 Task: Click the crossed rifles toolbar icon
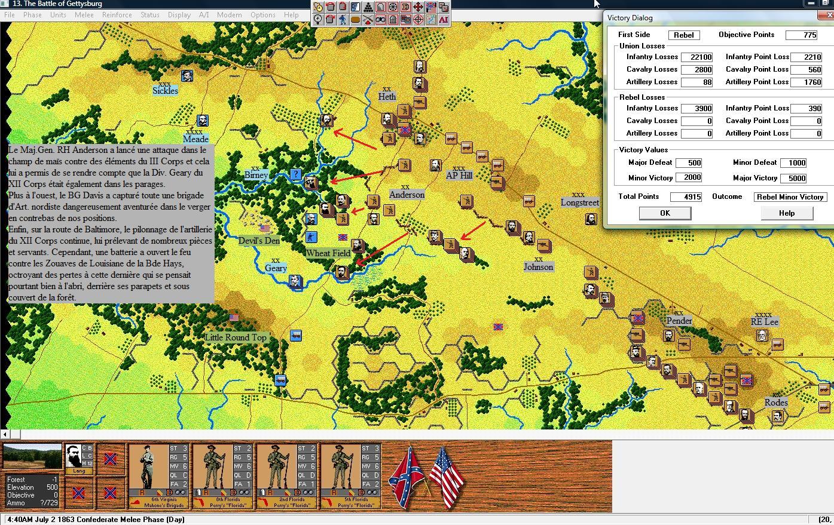click(x=368, y=20)
